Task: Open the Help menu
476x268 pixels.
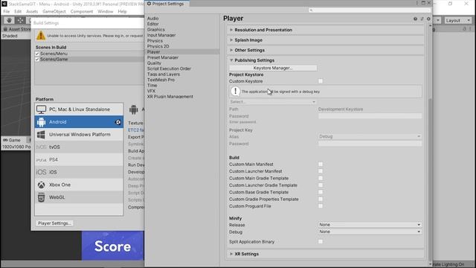Action: coord(122,11)
